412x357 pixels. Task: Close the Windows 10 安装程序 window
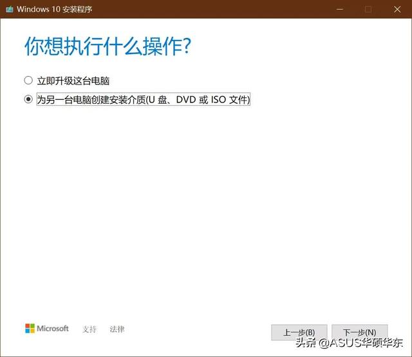click(397, 10)
